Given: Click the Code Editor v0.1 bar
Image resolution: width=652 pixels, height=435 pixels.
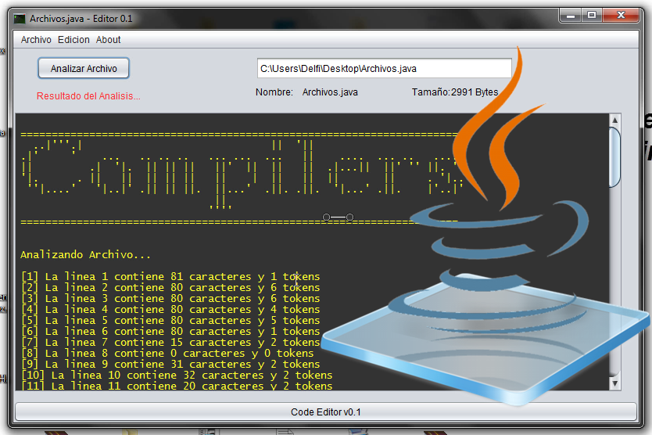Looking at the screenshot, I should coord(325,412).
